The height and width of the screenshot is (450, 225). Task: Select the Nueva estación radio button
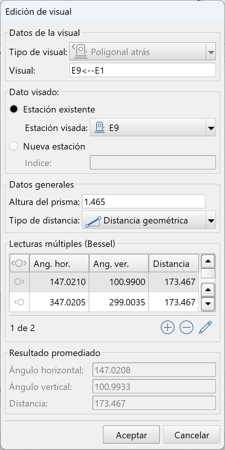pos(14,146)
